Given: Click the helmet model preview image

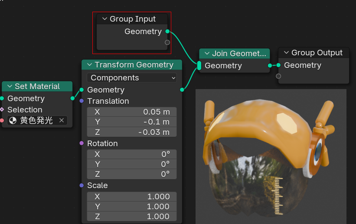Looking at the screenshot, I should (271, 156).
